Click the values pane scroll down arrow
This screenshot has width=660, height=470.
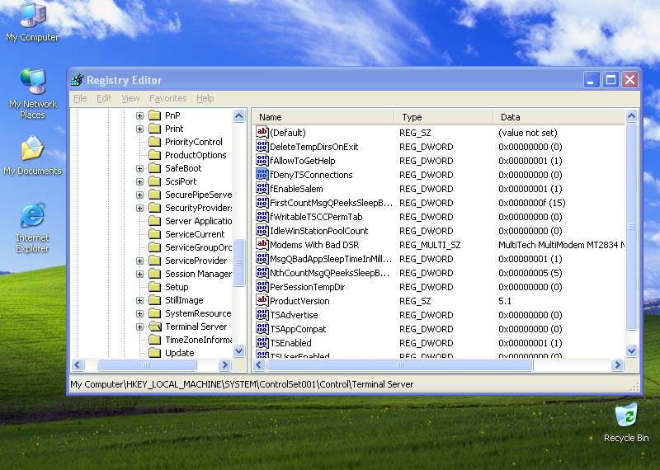(x=631, y=350)
